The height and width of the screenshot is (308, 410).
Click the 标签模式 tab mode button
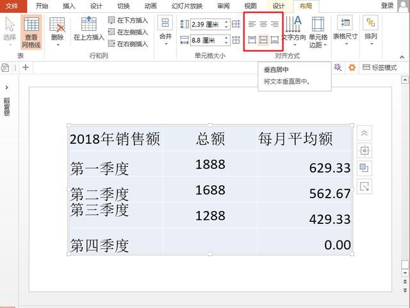(380, 67)
